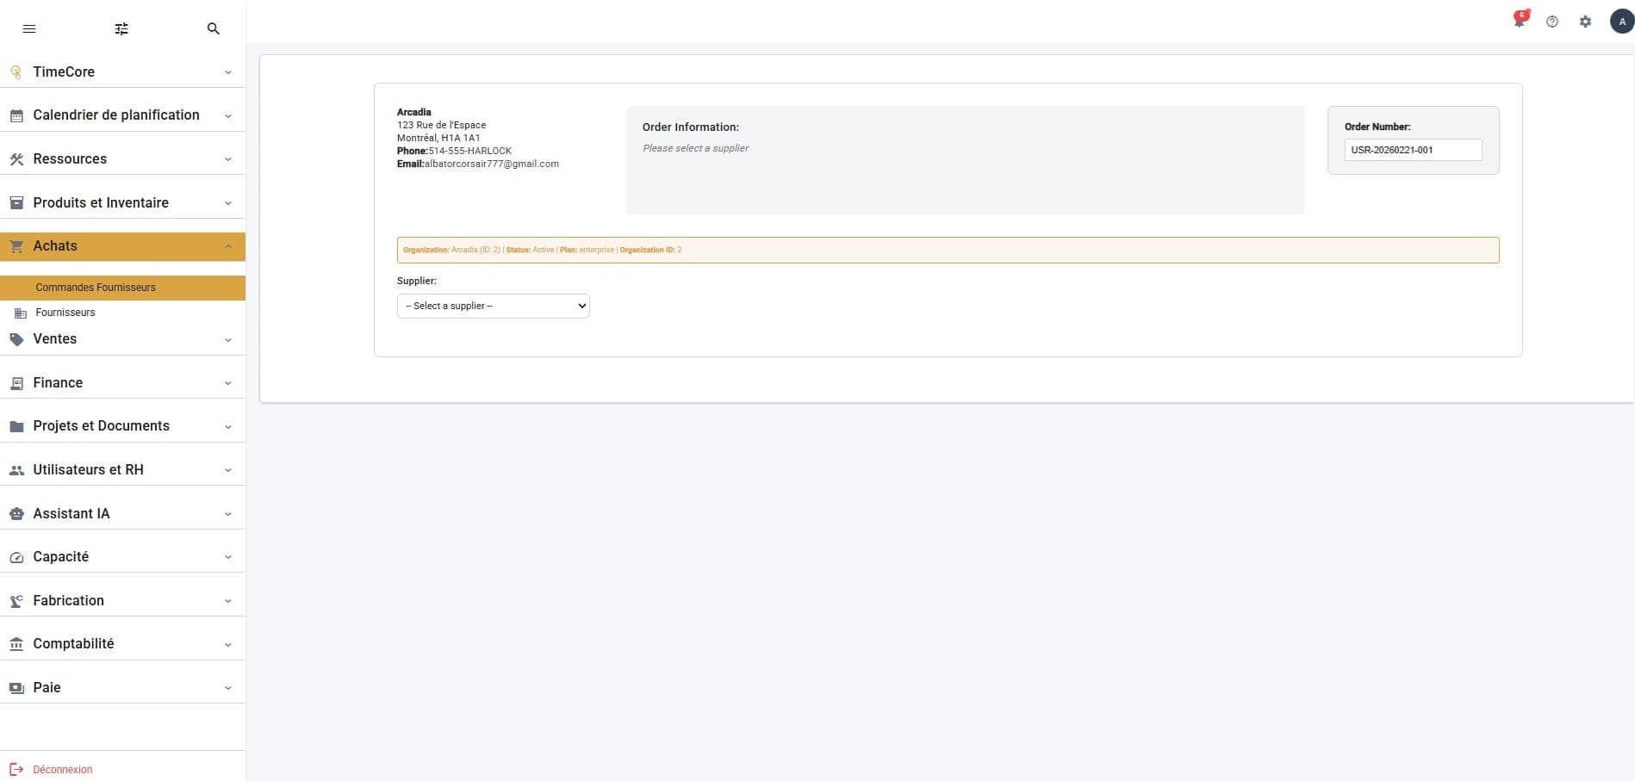
Task: Open notifications bell with red badge
Action: [x=1520, y=21]
